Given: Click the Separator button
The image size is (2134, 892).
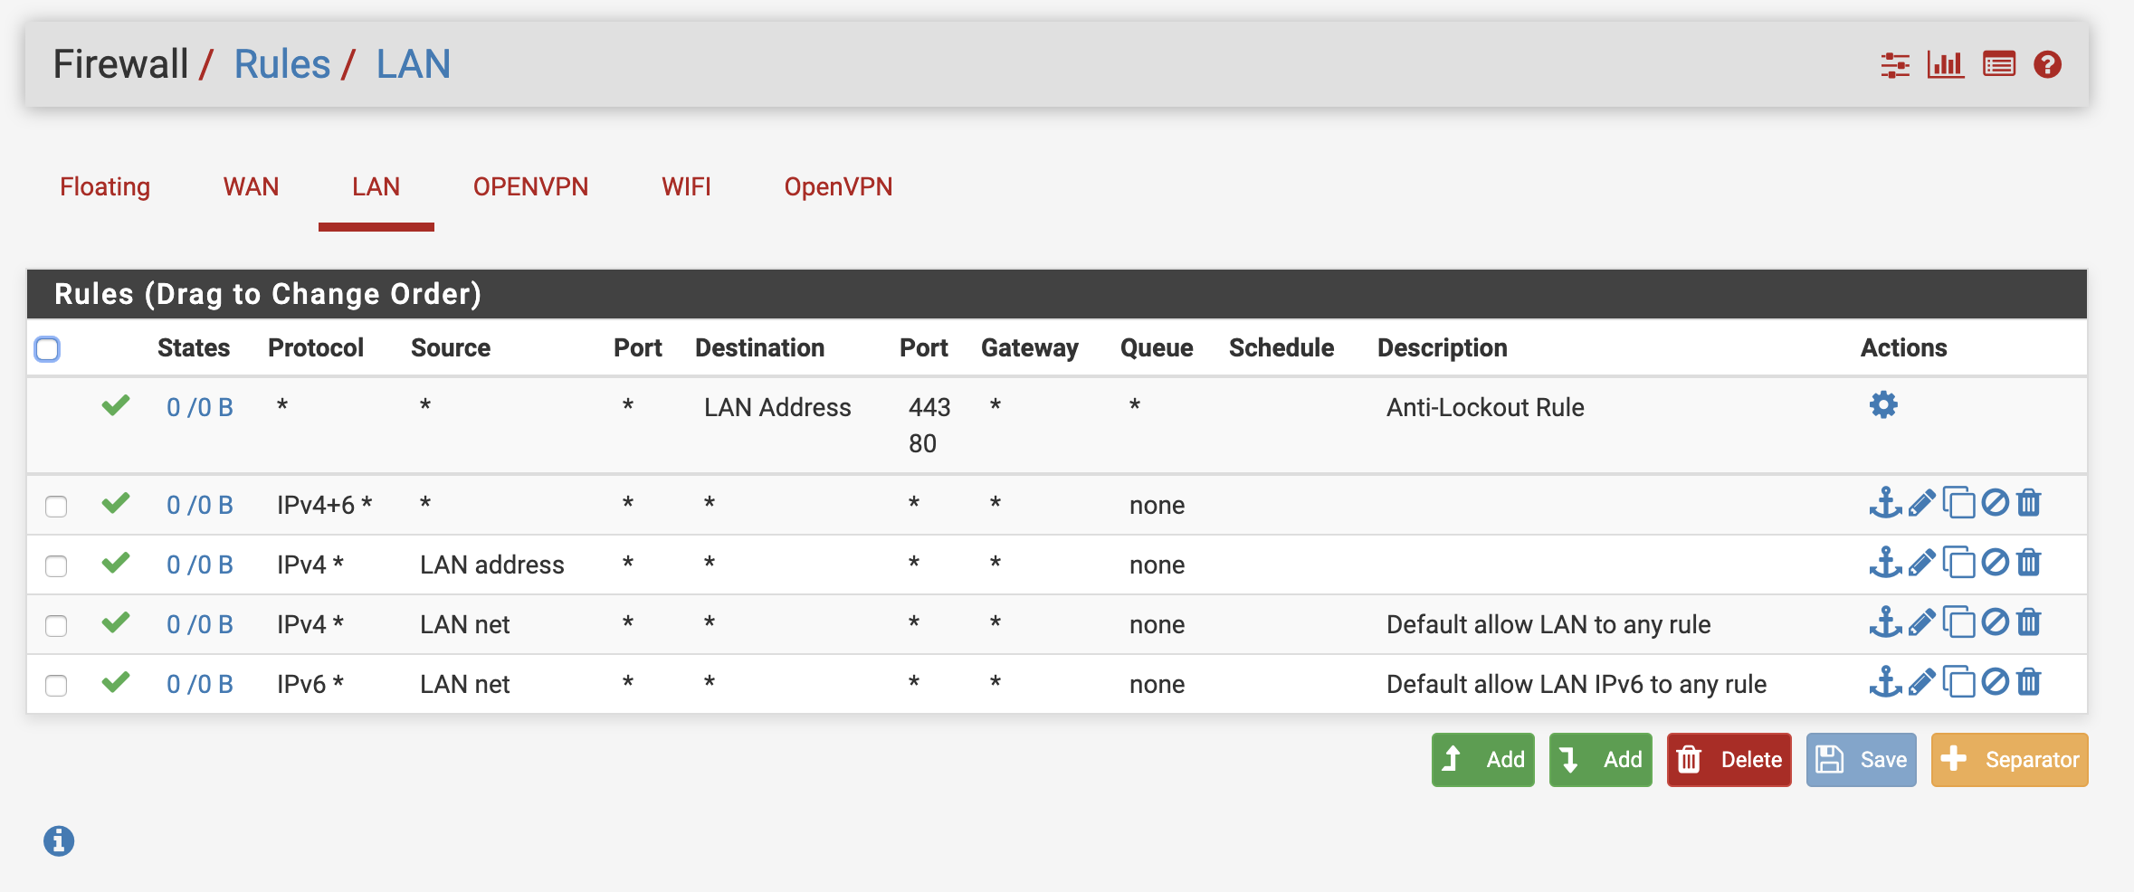Looking at the screenshot, I should [x=2009, y=760].
